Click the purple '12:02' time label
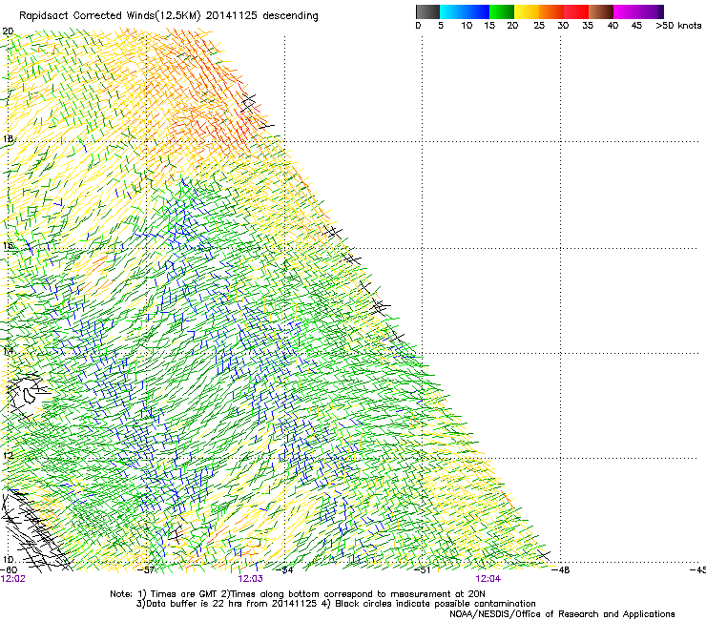 click(13, 579)
